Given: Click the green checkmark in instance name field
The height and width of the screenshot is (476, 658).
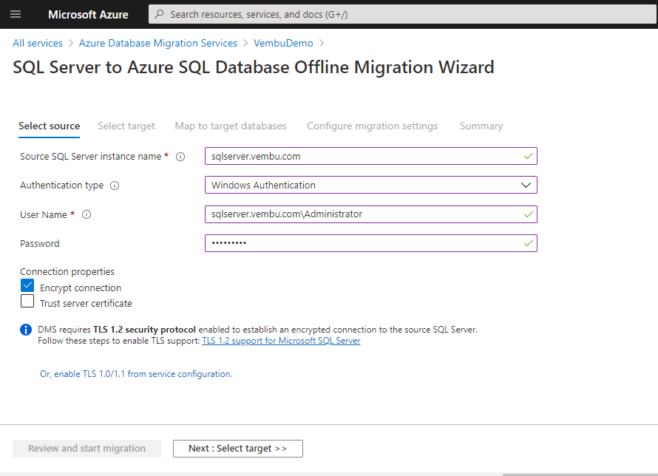Looking at the screenshot, I should pyautogui.click(x=529, y=156).
